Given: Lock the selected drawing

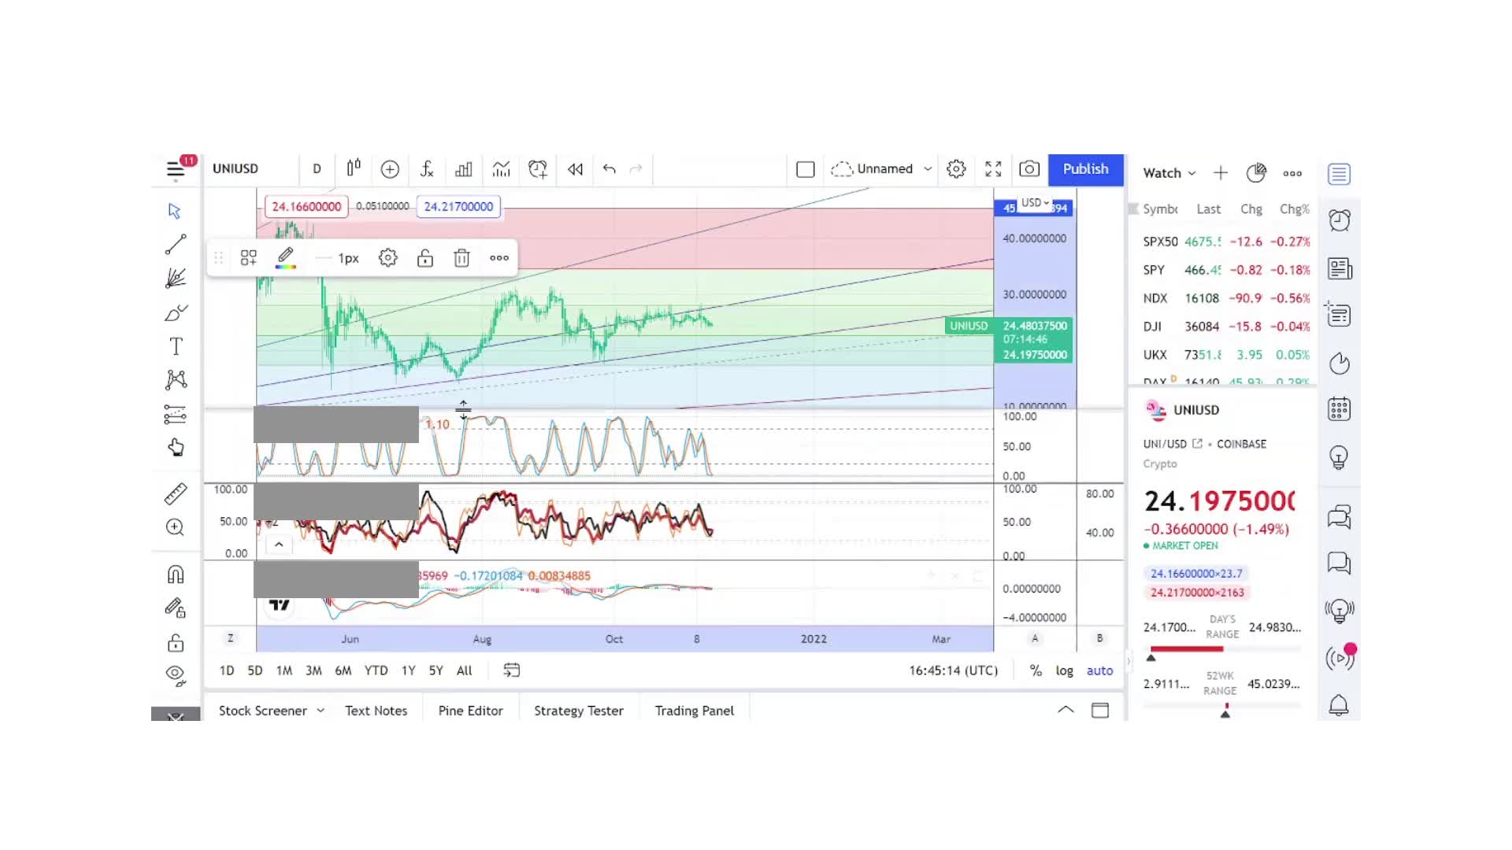Looking at the screenshot, I should 425,258.
